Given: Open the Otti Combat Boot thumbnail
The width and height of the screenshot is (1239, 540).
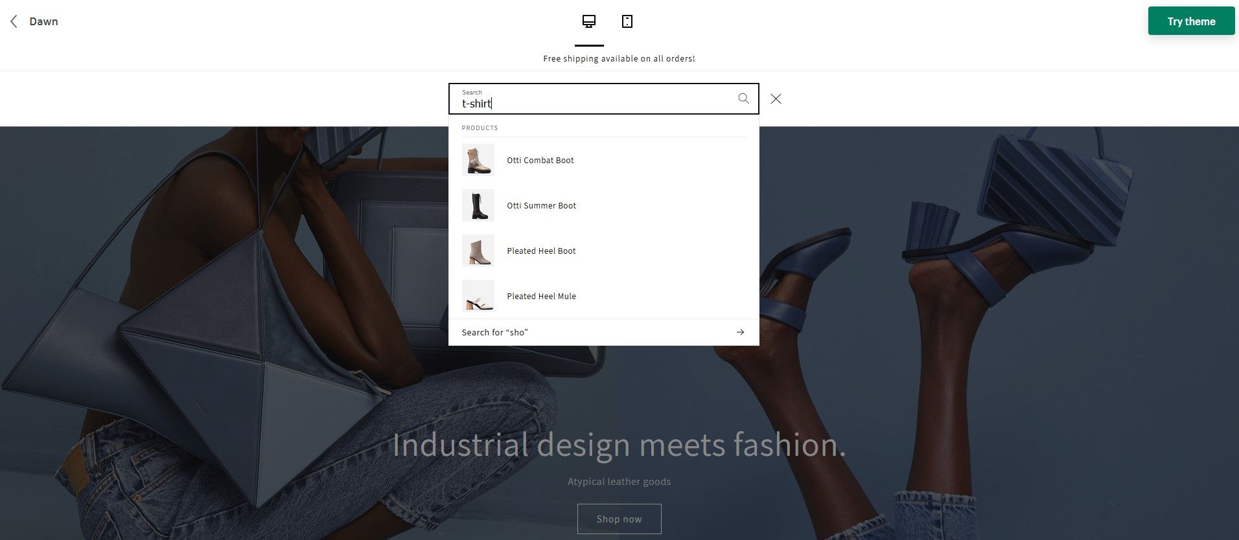Looking at the screenshot, I should (x=478, y=160).
